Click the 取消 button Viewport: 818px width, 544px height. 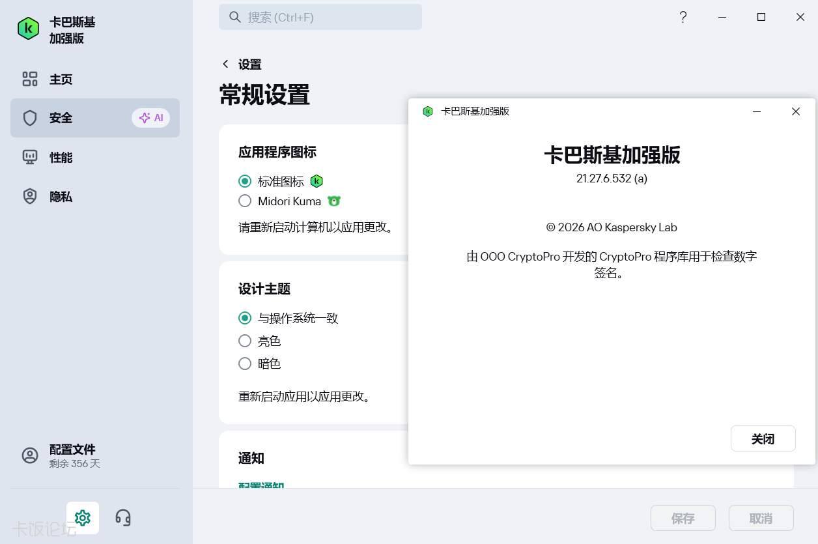pyautogui.click(x=761, y=519)
